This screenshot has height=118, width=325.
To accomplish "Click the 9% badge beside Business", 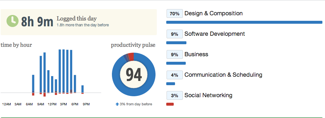I will (x=174, y=55).
